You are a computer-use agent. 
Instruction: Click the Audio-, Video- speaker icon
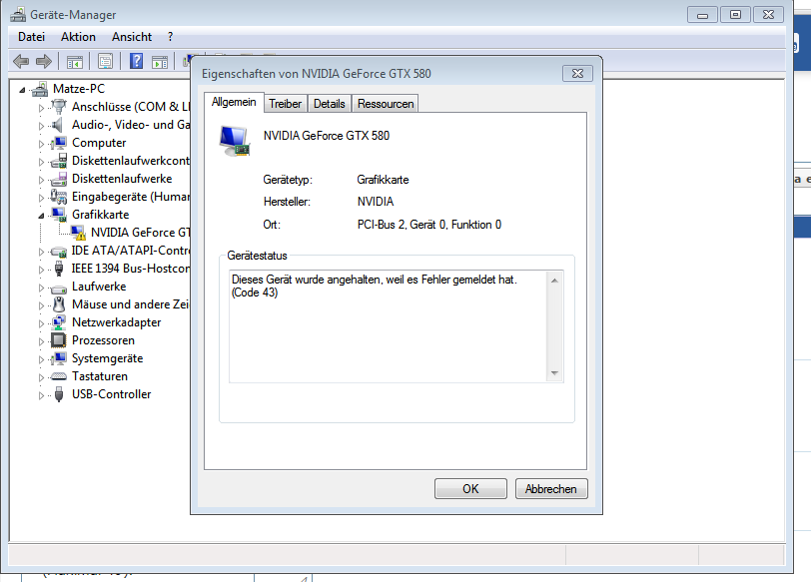(58, 125)
